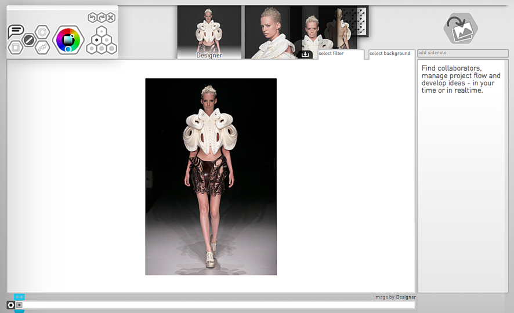Select the small front-facing model thumbnail

[312, 32]
